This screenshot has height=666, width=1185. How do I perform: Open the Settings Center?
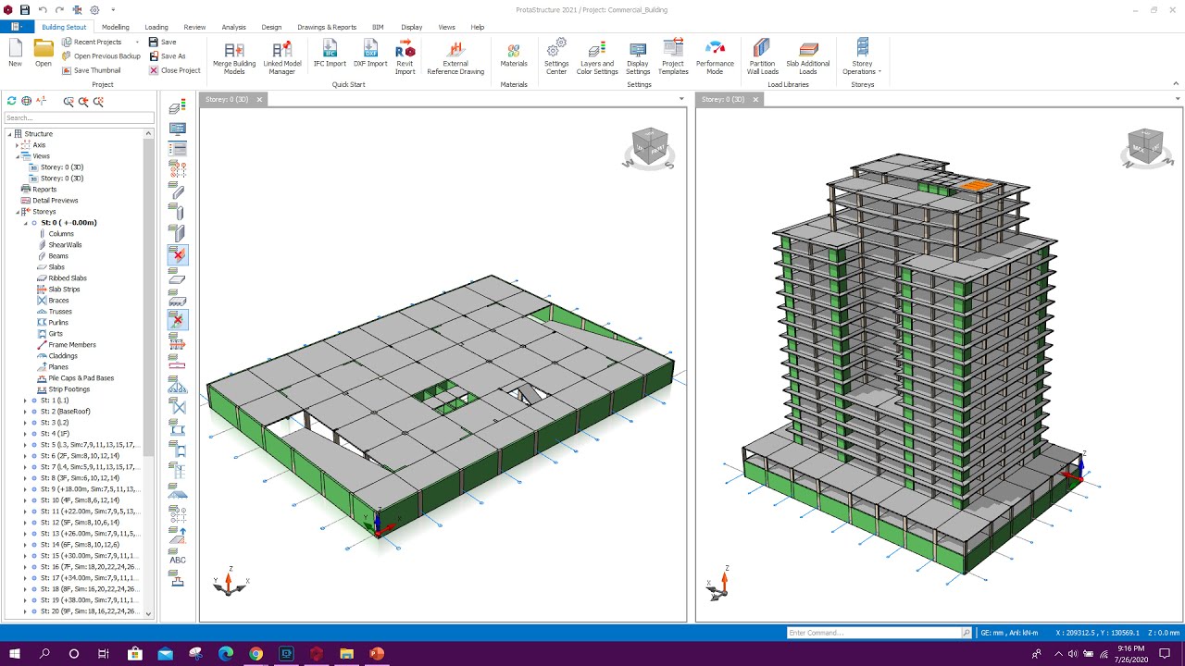pyautogui.click(x=555, y=55)
